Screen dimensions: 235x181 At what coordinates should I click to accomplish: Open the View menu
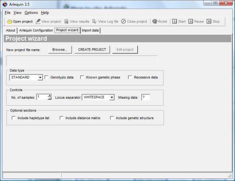[17, 13]
